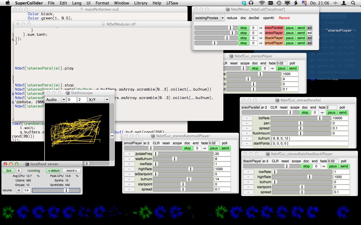Open the Format menu

102,3
